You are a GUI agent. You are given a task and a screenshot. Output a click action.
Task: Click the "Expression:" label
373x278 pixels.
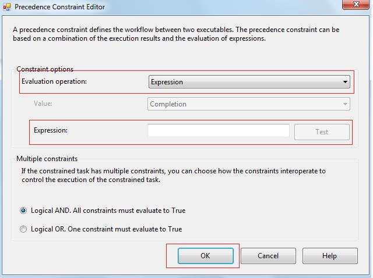(51, 130)
